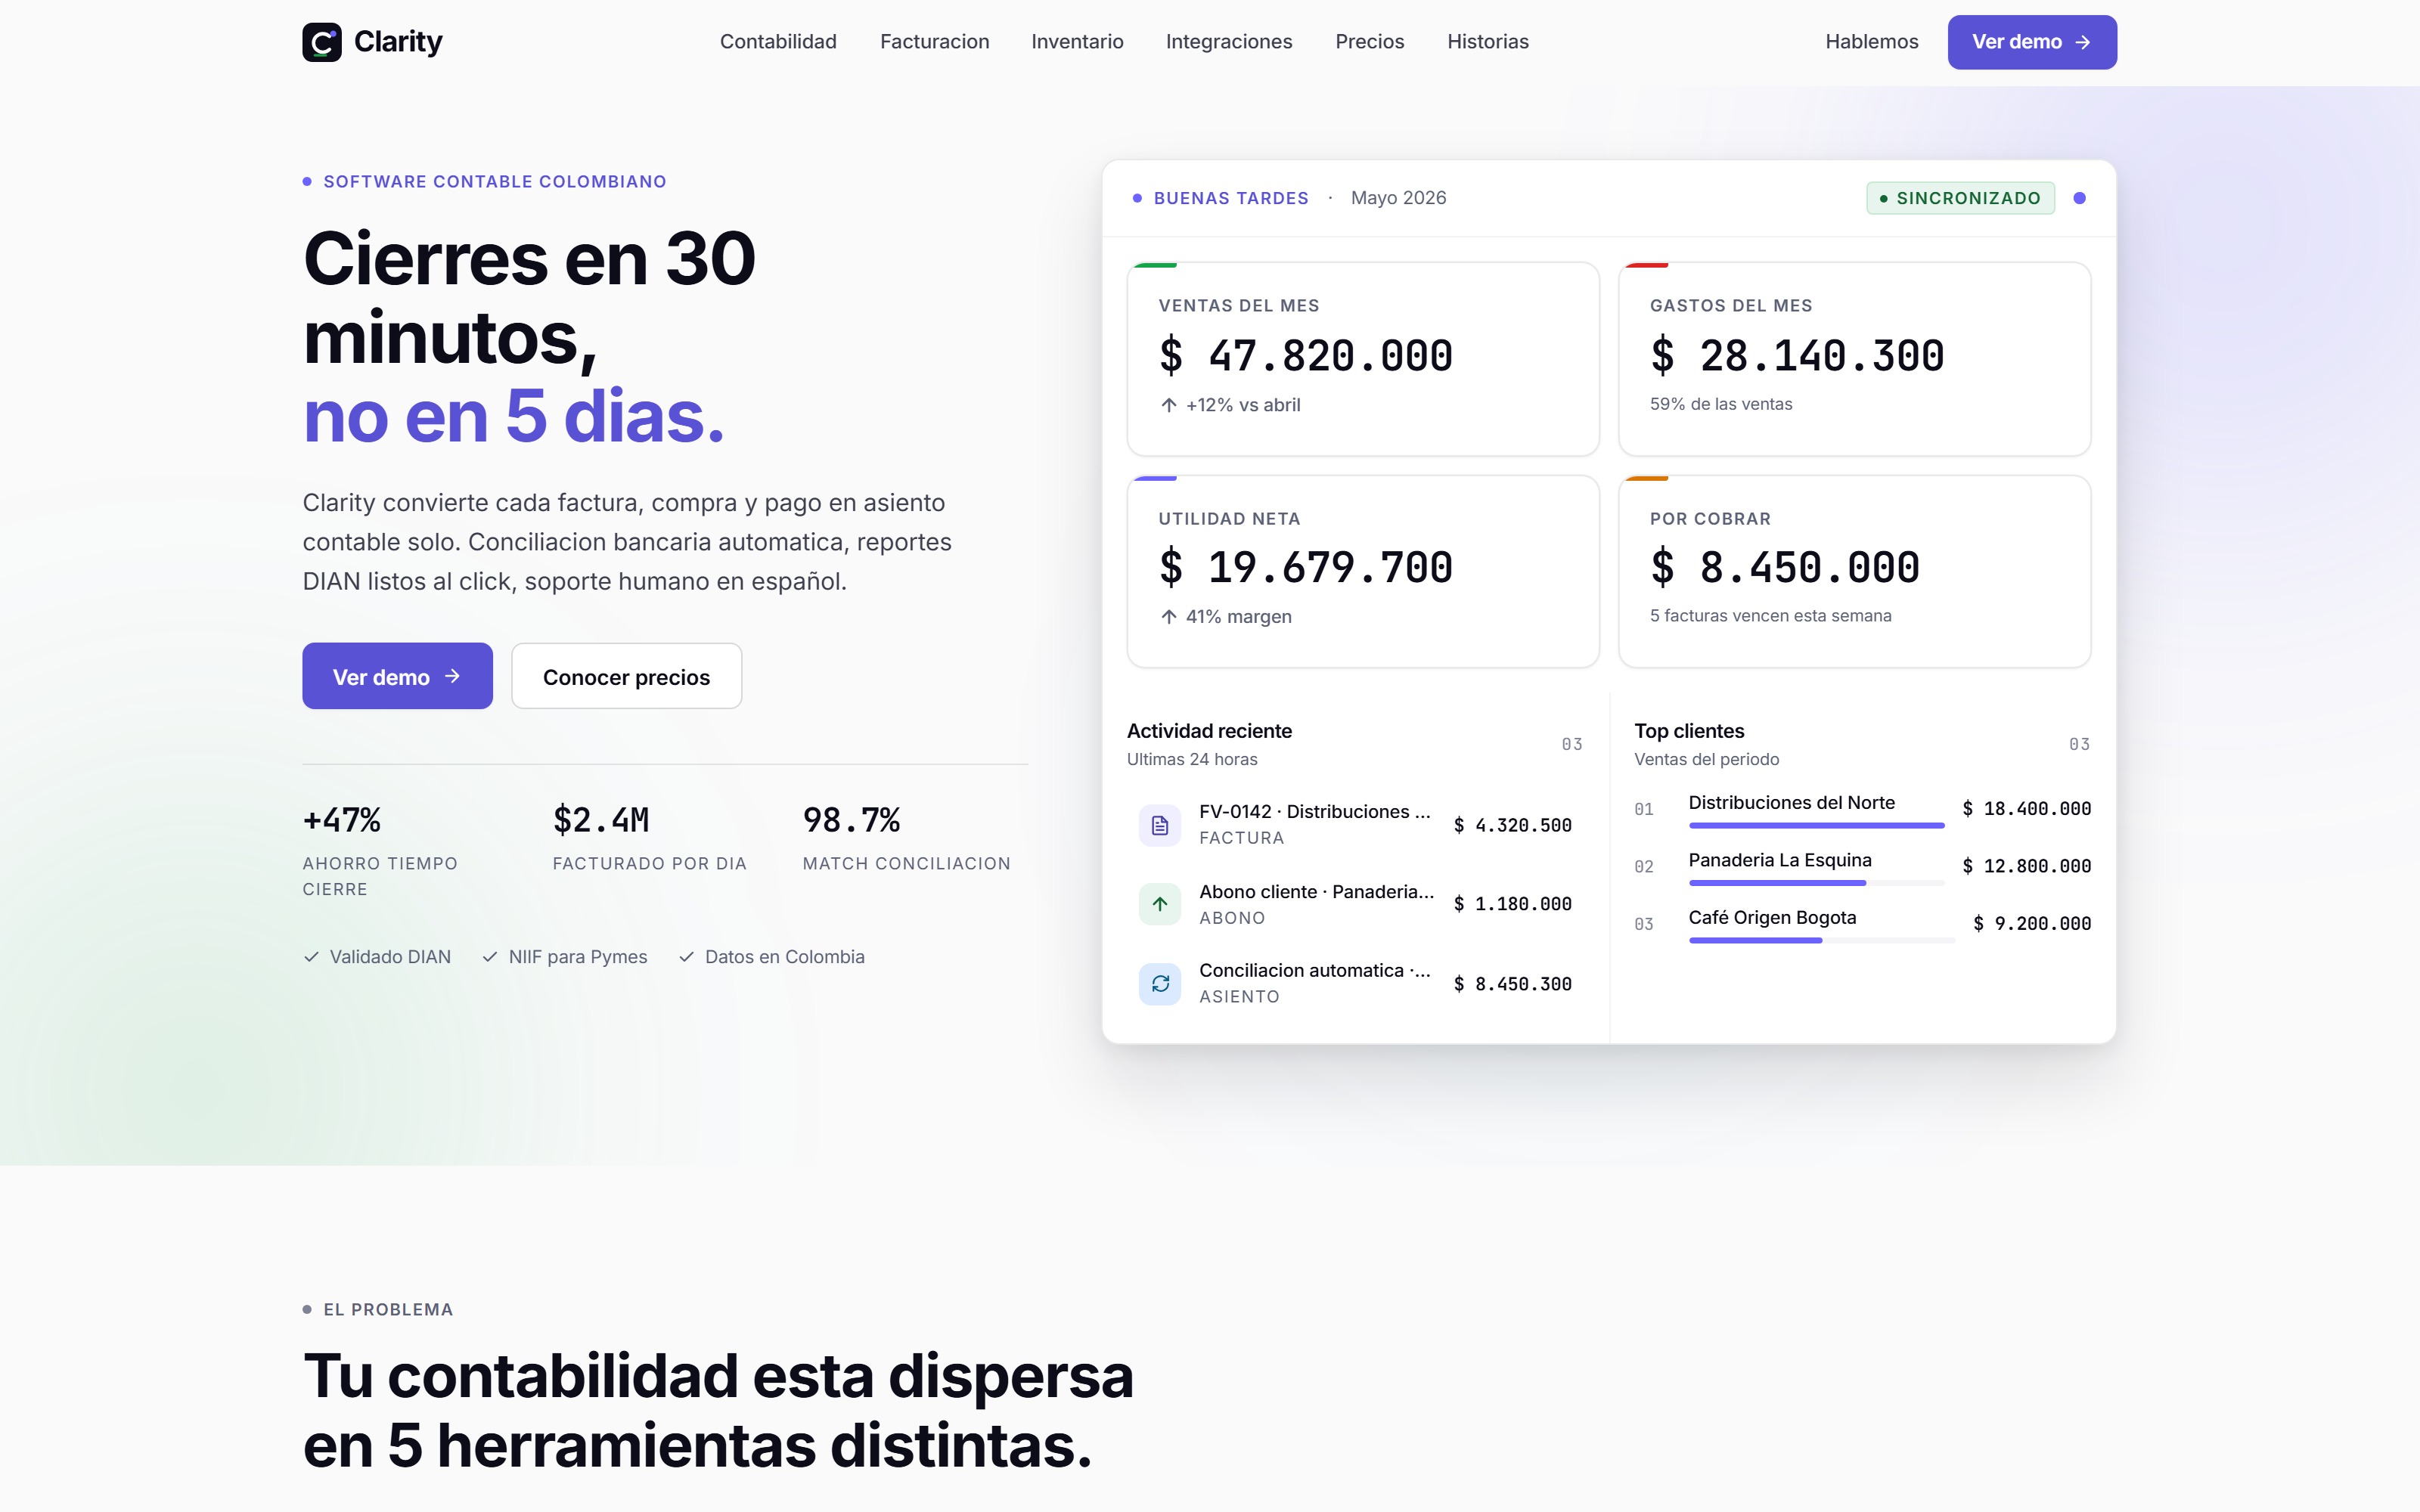The height and width of the screenshot is (1512, 2420).
Task: Click the purple status dot beside Sincronizado
Action: coord(2080,198)
